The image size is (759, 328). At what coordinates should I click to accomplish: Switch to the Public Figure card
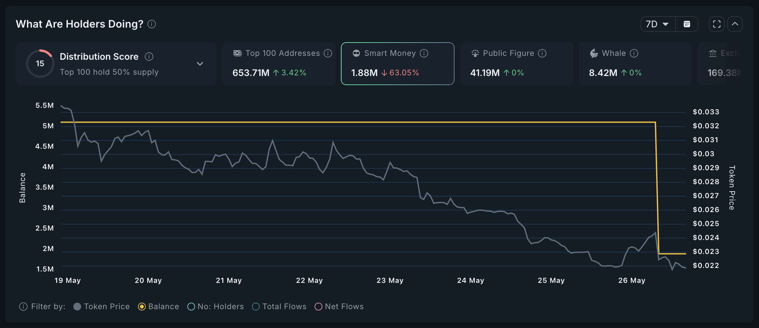point(516,64)
